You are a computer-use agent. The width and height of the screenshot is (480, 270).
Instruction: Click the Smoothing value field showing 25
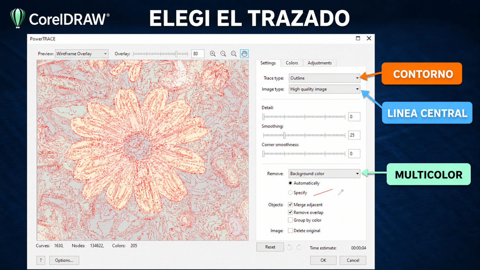(354, 135)
